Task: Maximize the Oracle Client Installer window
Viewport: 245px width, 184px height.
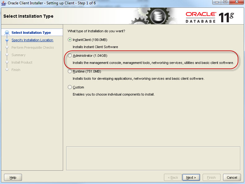Action: click(x=225, y=2)
